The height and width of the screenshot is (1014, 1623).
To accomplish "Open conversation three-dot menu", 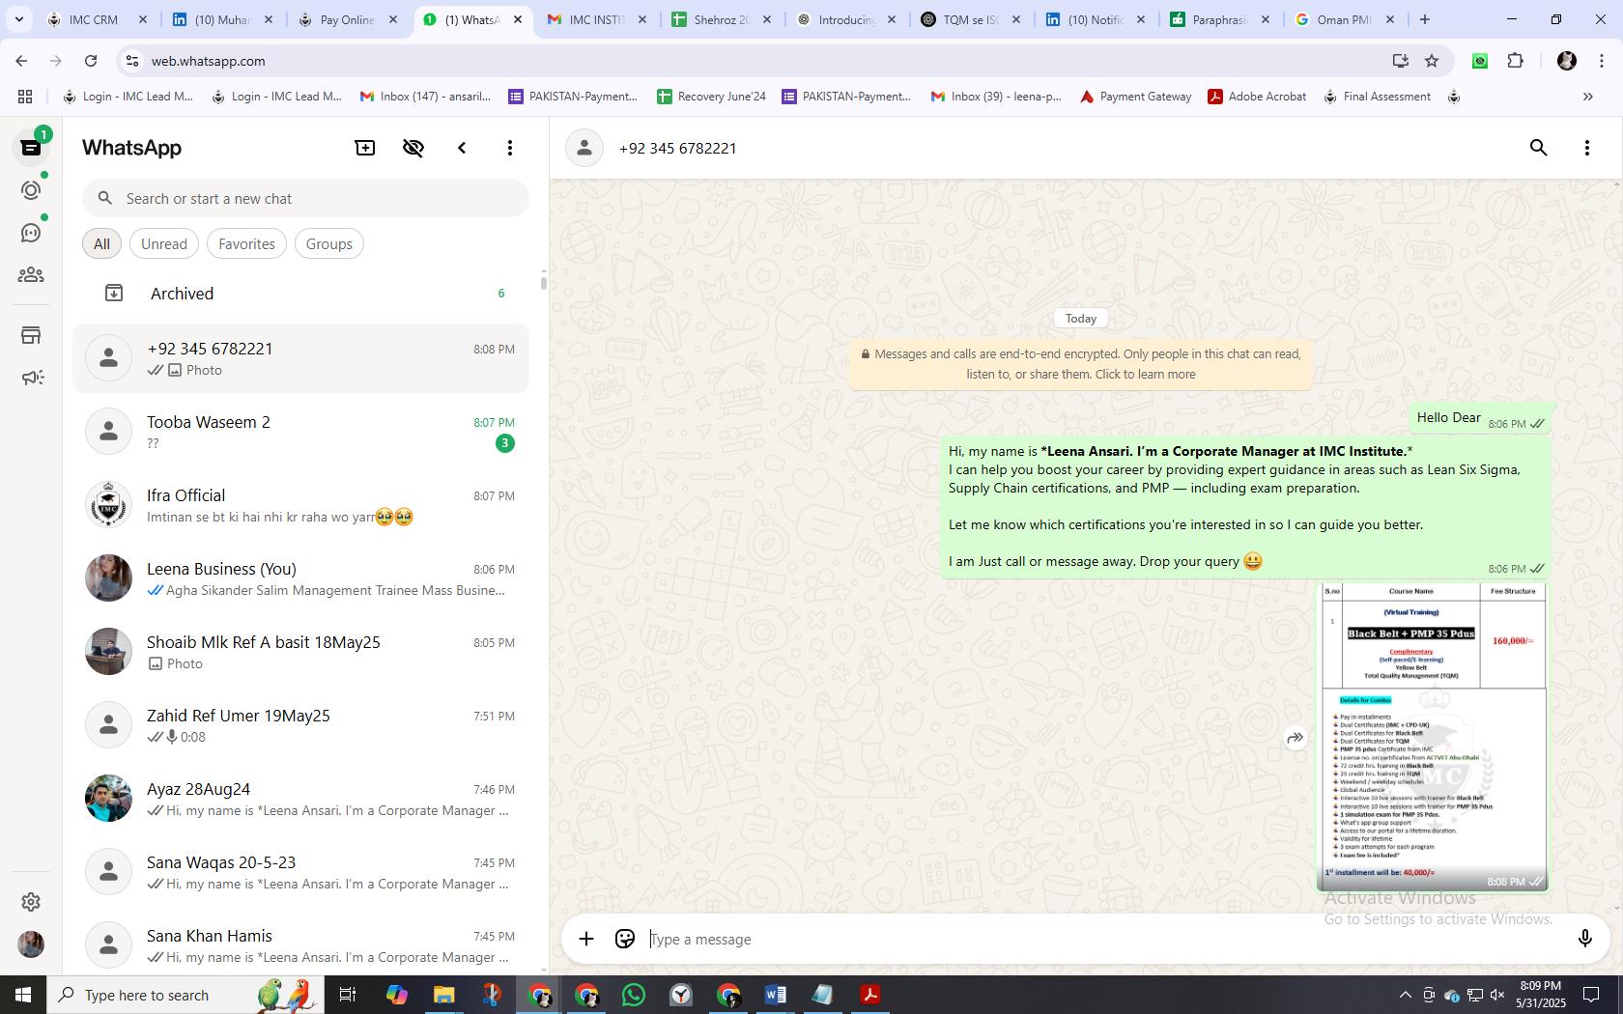I will click(1587, 148).
